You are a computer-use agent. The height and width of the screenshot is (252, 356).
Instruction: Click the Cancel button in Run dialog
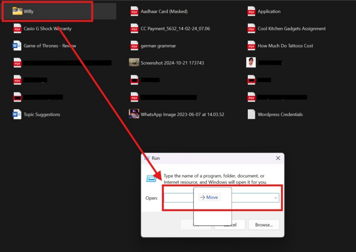(x=230, y=225)
